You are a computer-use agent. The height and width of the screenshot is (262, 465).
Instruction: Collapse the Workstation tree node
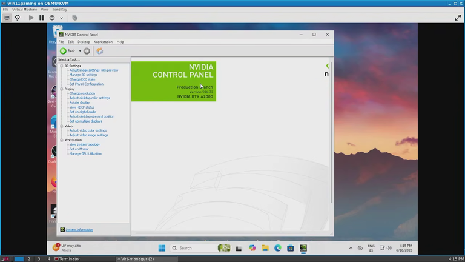(62, 140)
